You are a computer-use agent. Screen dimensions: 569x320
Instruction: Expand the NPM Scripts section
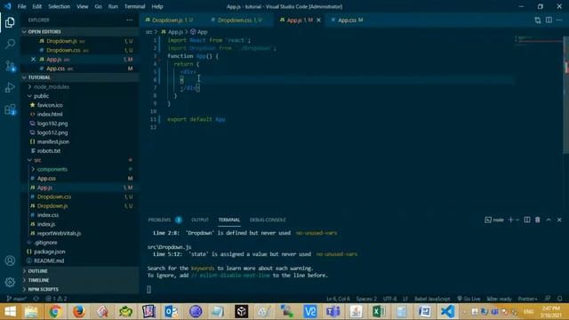tap(79, 289)
